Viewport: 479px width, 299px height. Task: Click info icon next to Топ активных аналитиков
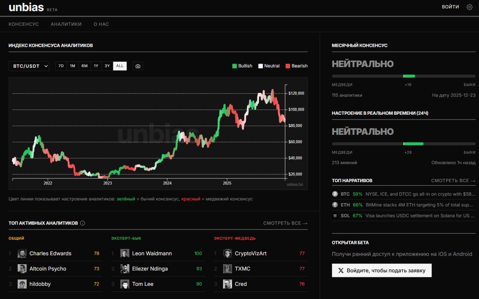(x=83, y=223)
